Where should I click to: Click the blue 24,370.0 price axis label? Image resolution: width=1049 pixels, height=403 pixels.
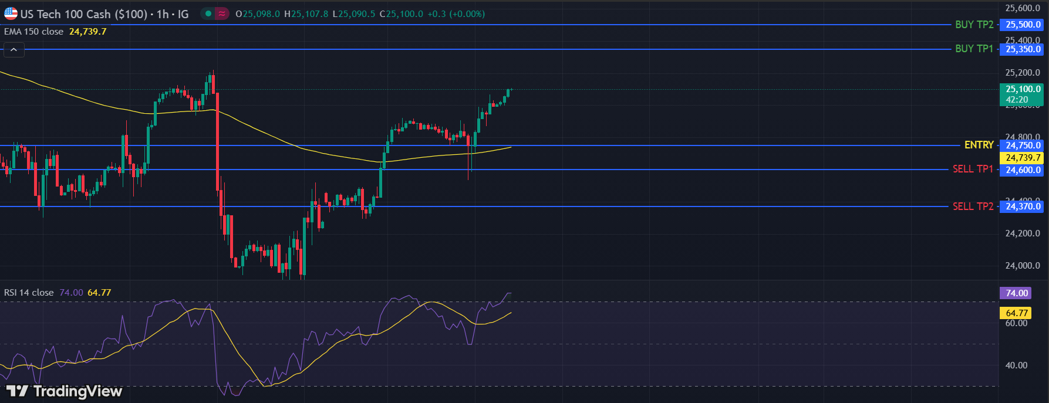[1023, 206]
